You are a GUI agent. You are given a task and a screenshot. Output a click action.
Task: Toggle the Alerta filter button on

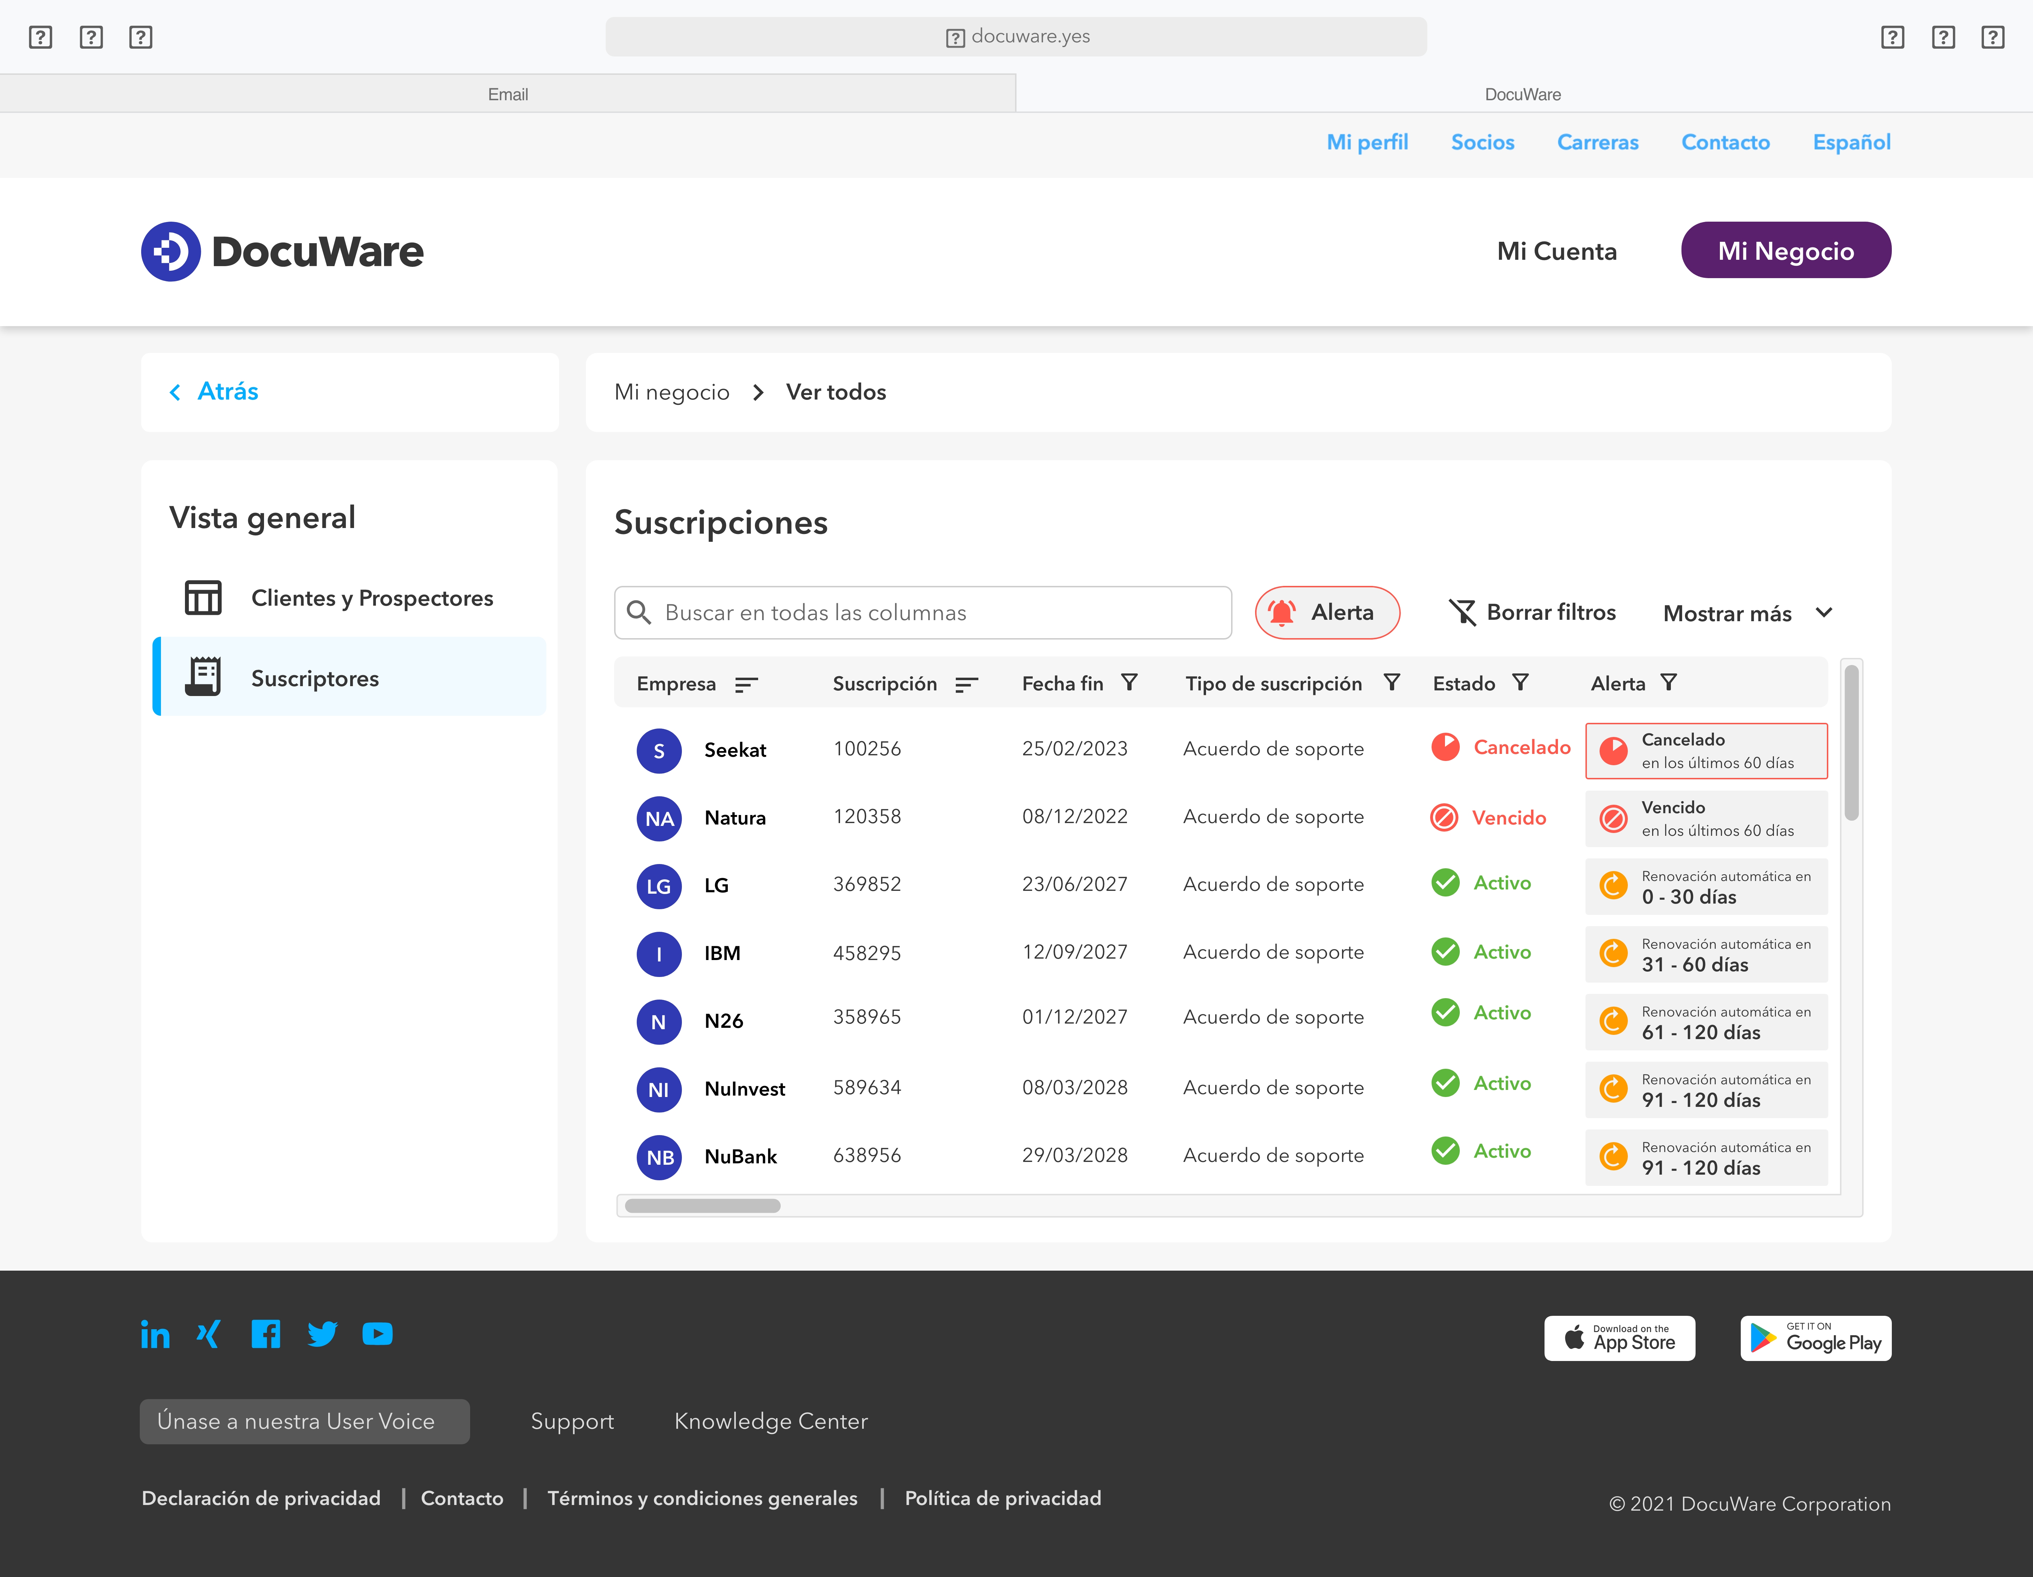coord(1325,612)
